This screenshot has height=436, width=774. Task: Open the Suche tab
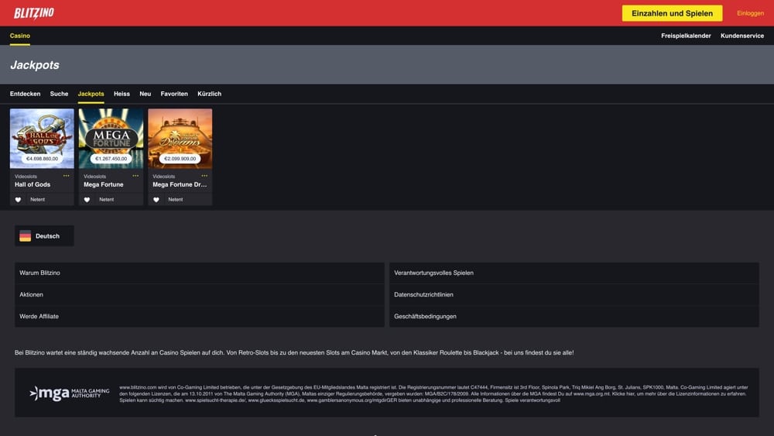point(60,94)
